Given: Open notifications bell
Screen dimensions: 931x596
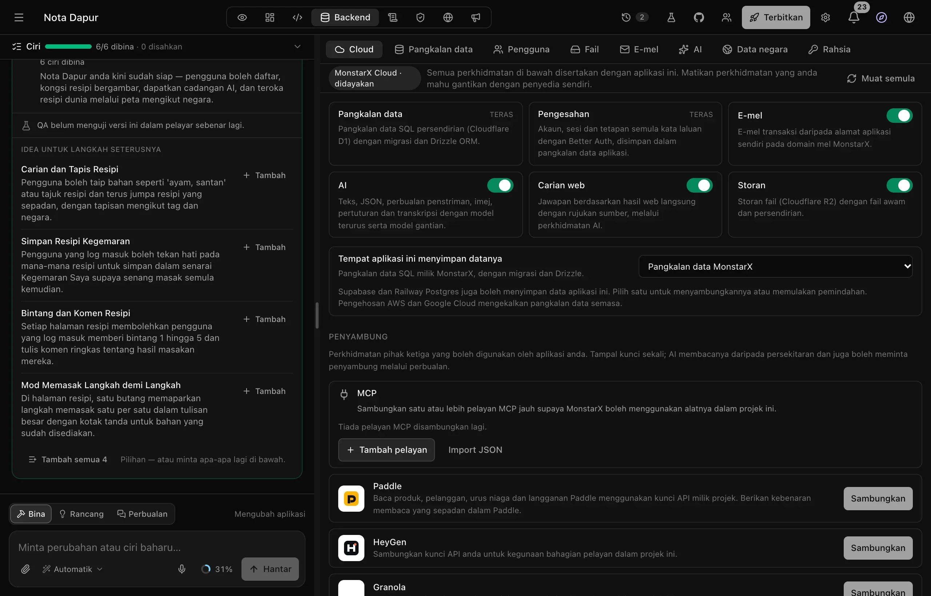Looking at the screenshot, I should (854, 17).
